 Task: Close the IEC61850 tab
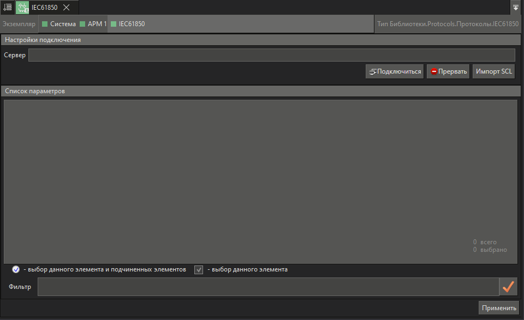pyautogui.click(x=66, y=8)
